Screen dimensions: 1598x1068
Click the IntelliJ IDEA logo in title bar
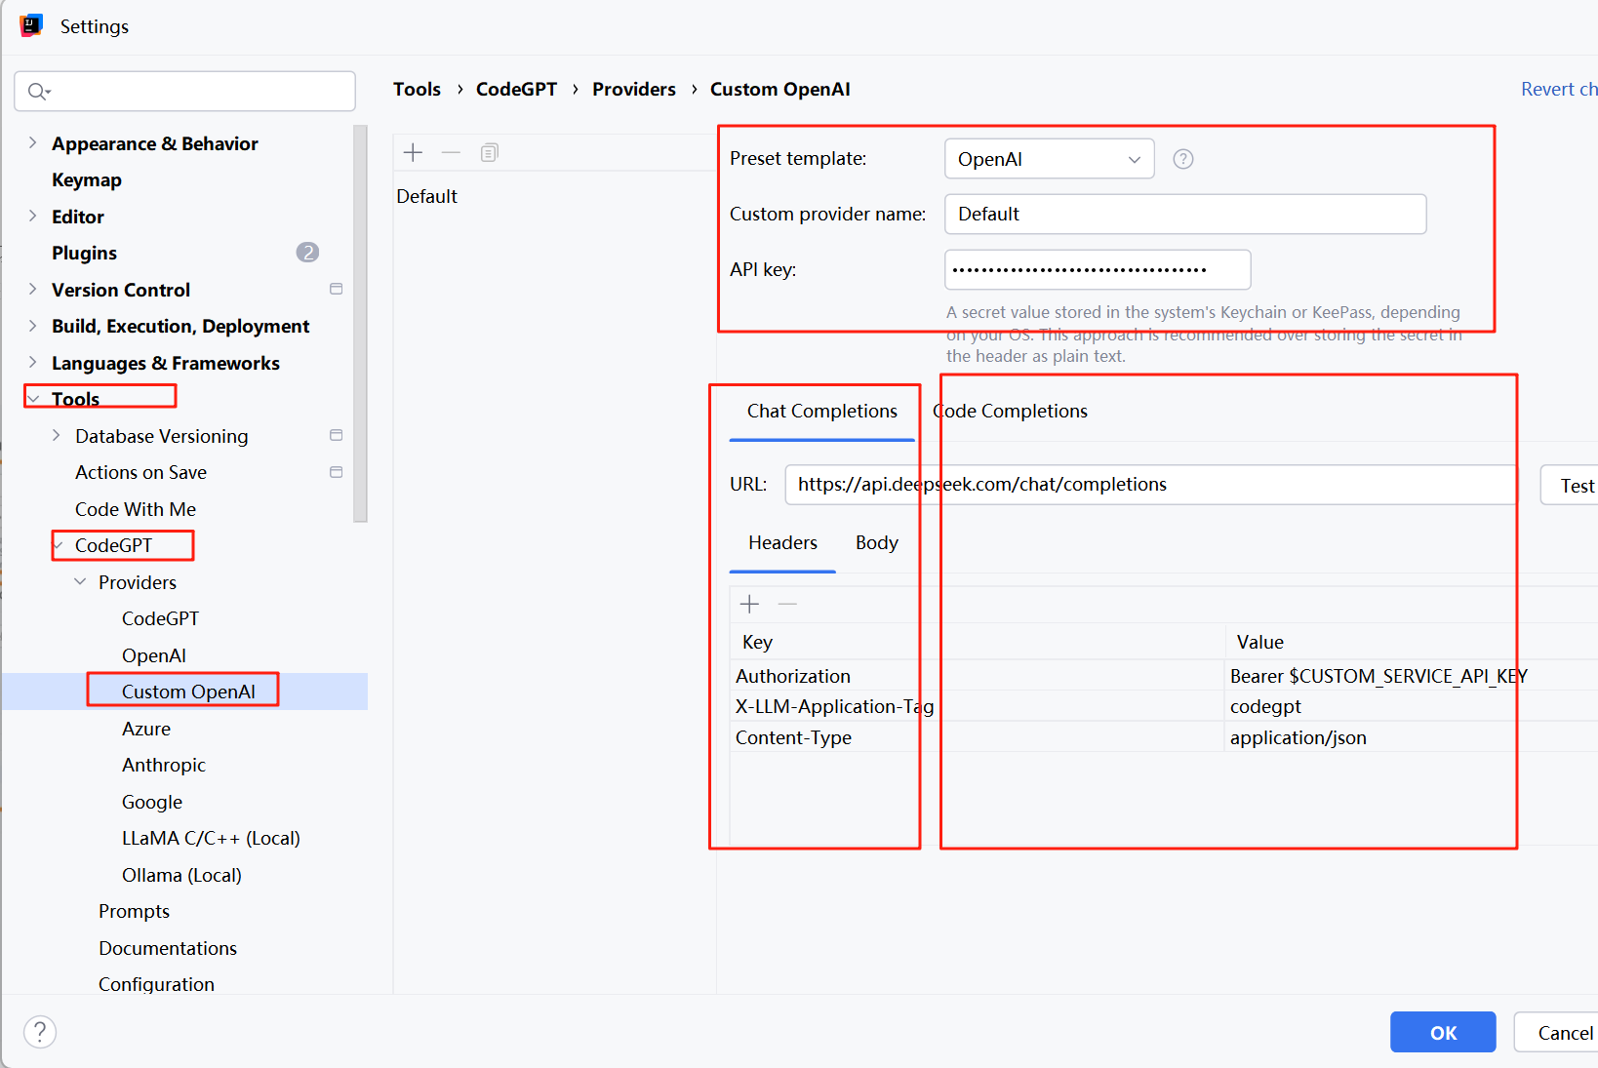pos(31,26)
